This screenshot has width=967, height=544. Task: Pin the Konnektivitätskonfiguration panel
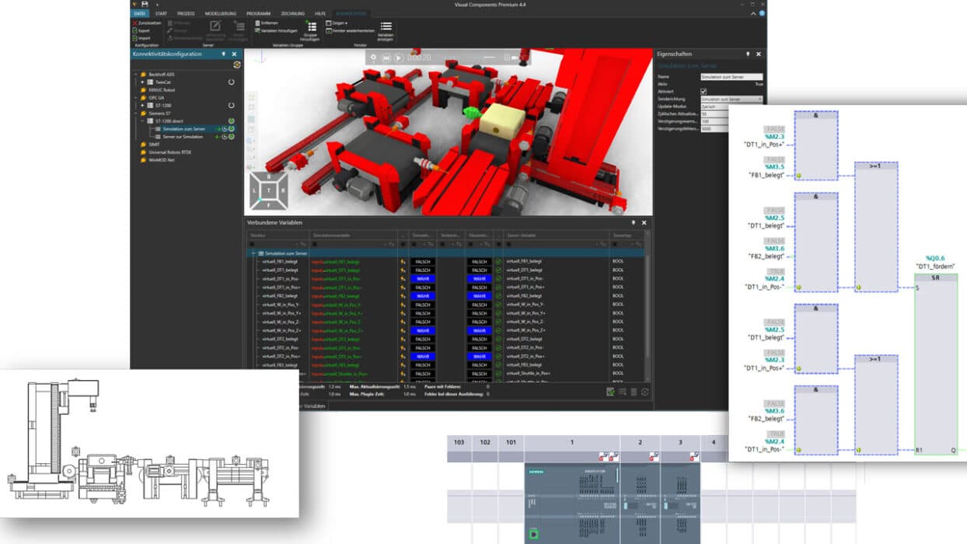[224, 54]
